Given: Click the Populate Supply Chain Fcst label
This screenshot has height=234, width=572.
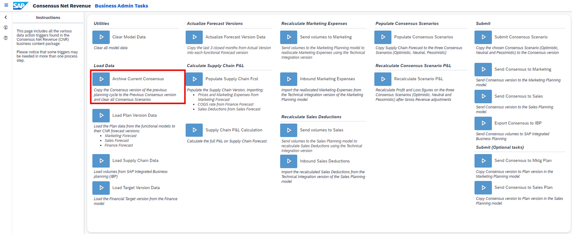Looking at the screenshot, I should pos(232,79).
